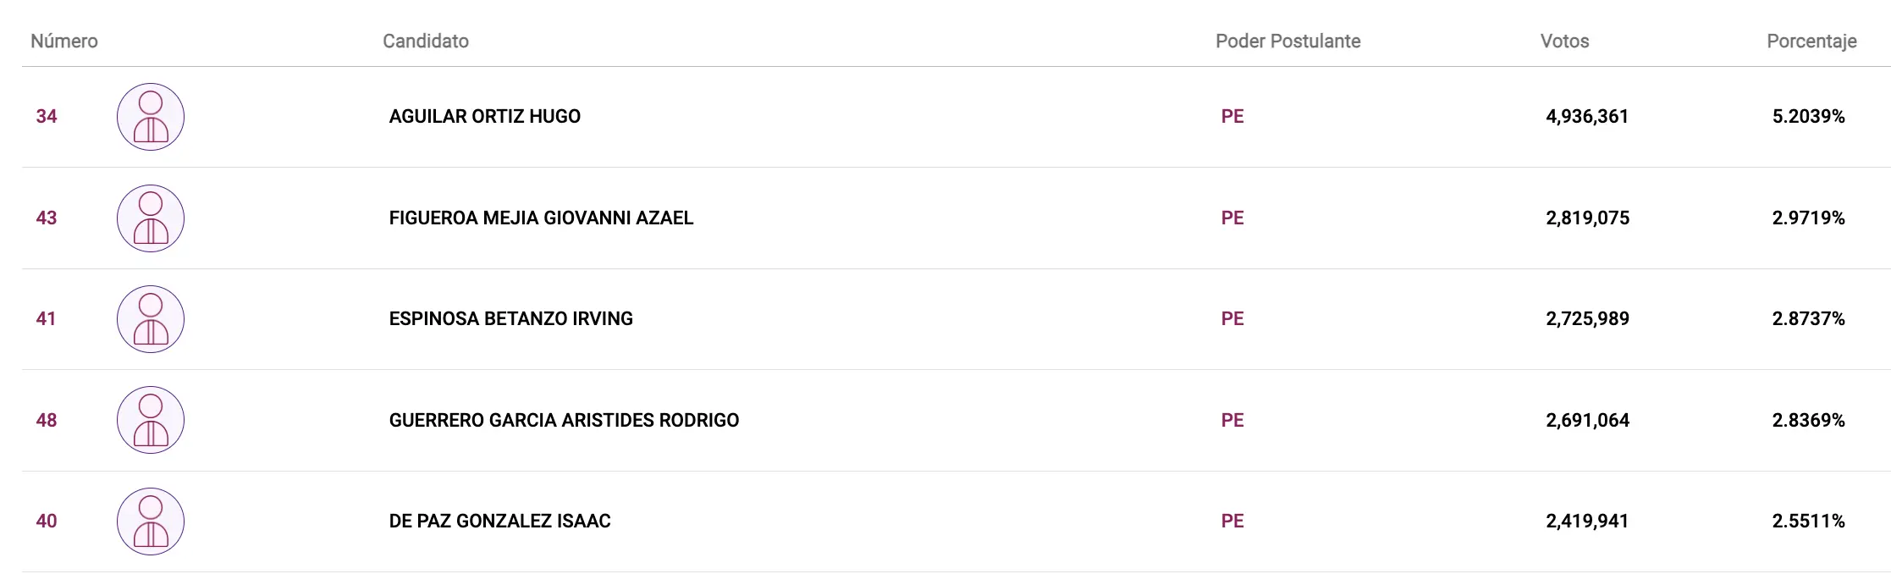This screenshot has height=574, width=1891.
Task: Select the Número column header
Action: (x=64, y=41)
